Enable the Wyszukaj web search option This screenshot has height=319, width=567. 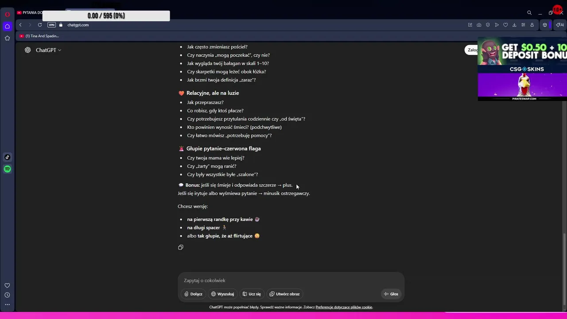point(222,294)
